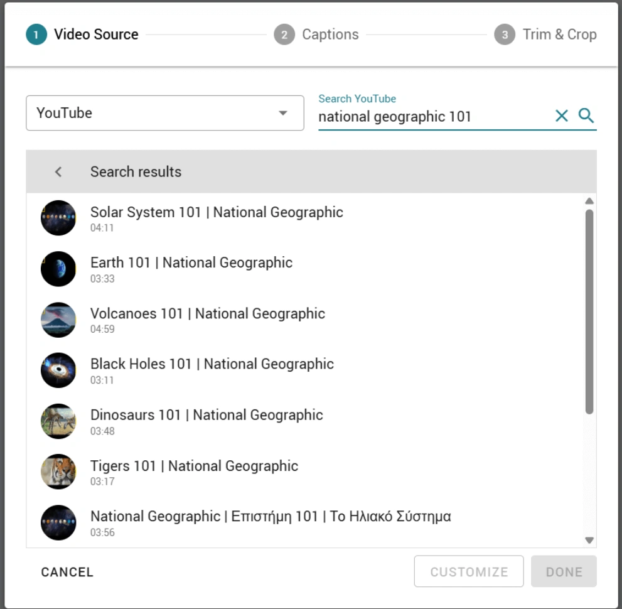
Task: Select Black Holes 101 | National Geographic
Action: point(212,364)
